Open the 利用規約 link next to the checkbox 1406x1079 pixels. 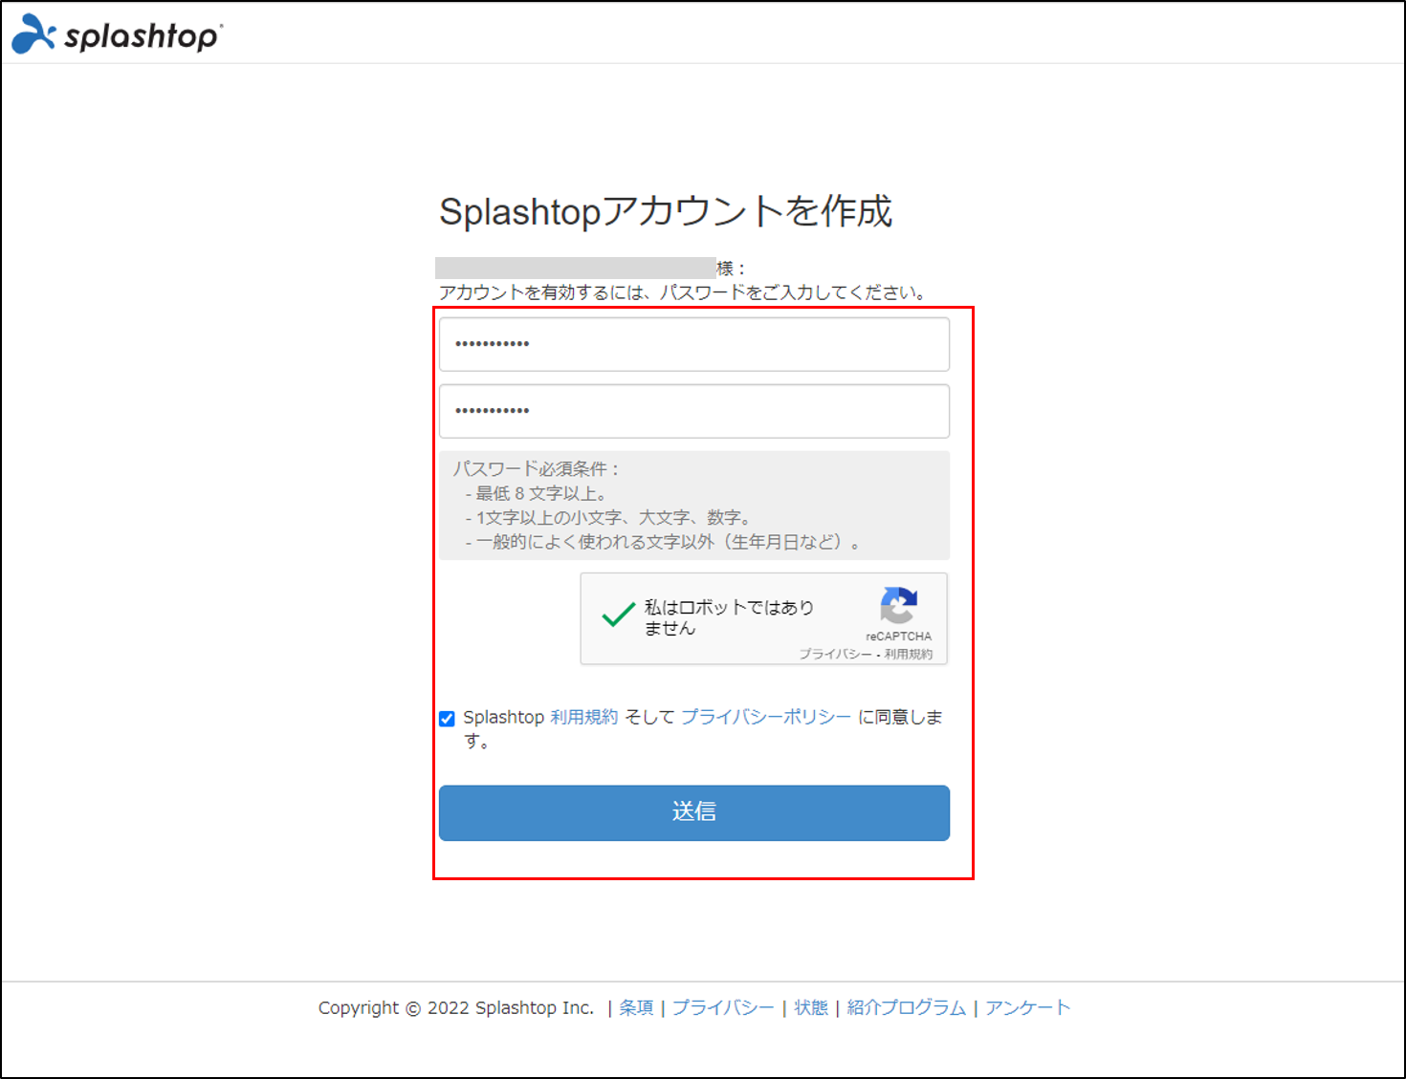tap(583, 717)
